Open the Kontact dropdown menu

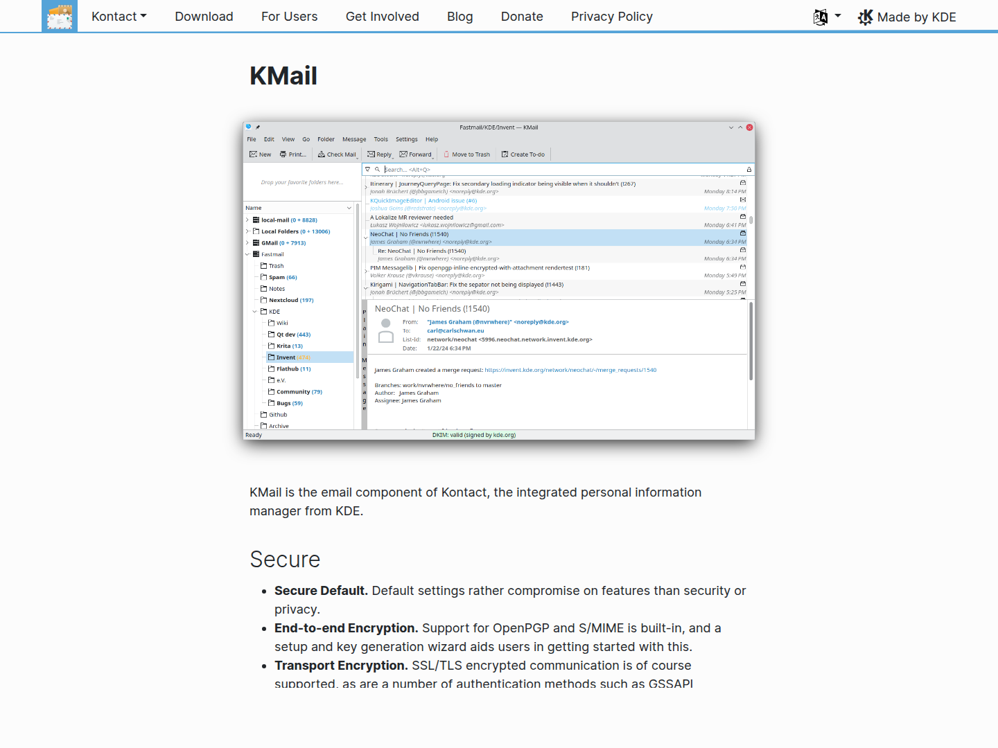pos(119,17)
